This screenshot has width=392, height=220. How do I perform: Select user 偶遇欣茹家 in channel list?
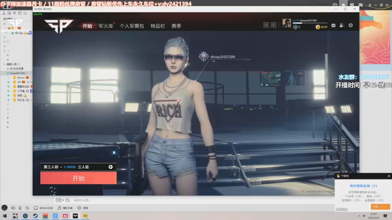coord(23,87)
